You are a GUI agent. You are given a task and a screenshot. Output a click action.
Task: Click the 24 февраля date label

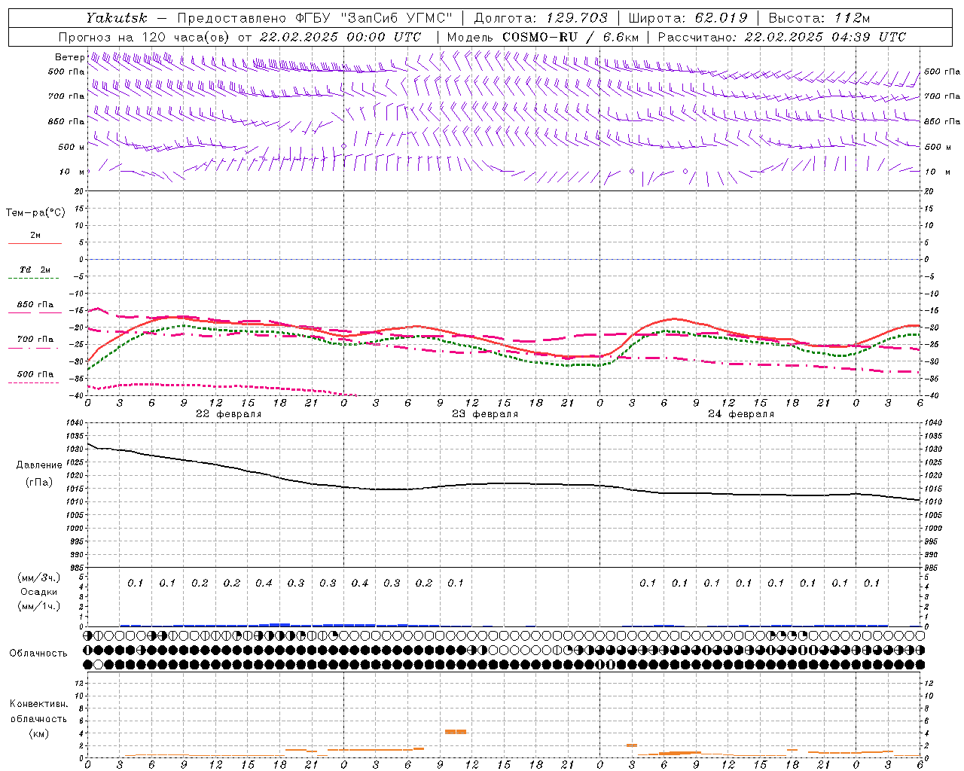click(x=741, y=414)
